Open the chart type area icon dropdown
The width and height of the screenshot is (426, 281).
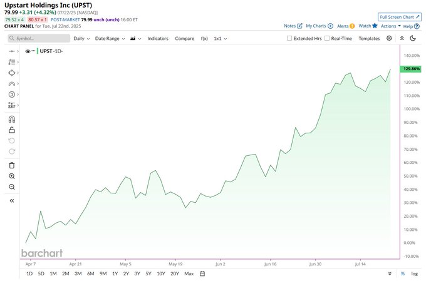[x=135, y=39]
